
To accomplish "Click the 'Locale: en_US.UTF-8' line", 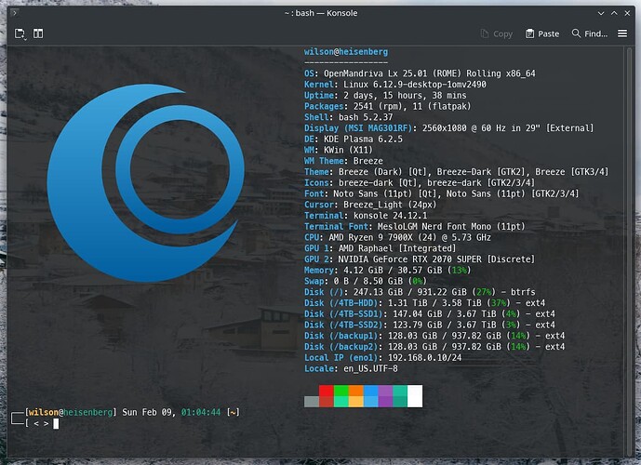I will pyautogui.click(x=351, y=368).
